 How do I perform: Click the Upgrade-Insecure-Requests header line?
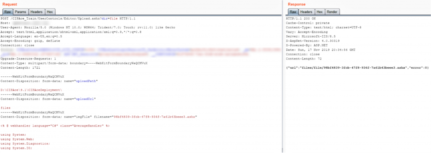(x=28, y=59)
